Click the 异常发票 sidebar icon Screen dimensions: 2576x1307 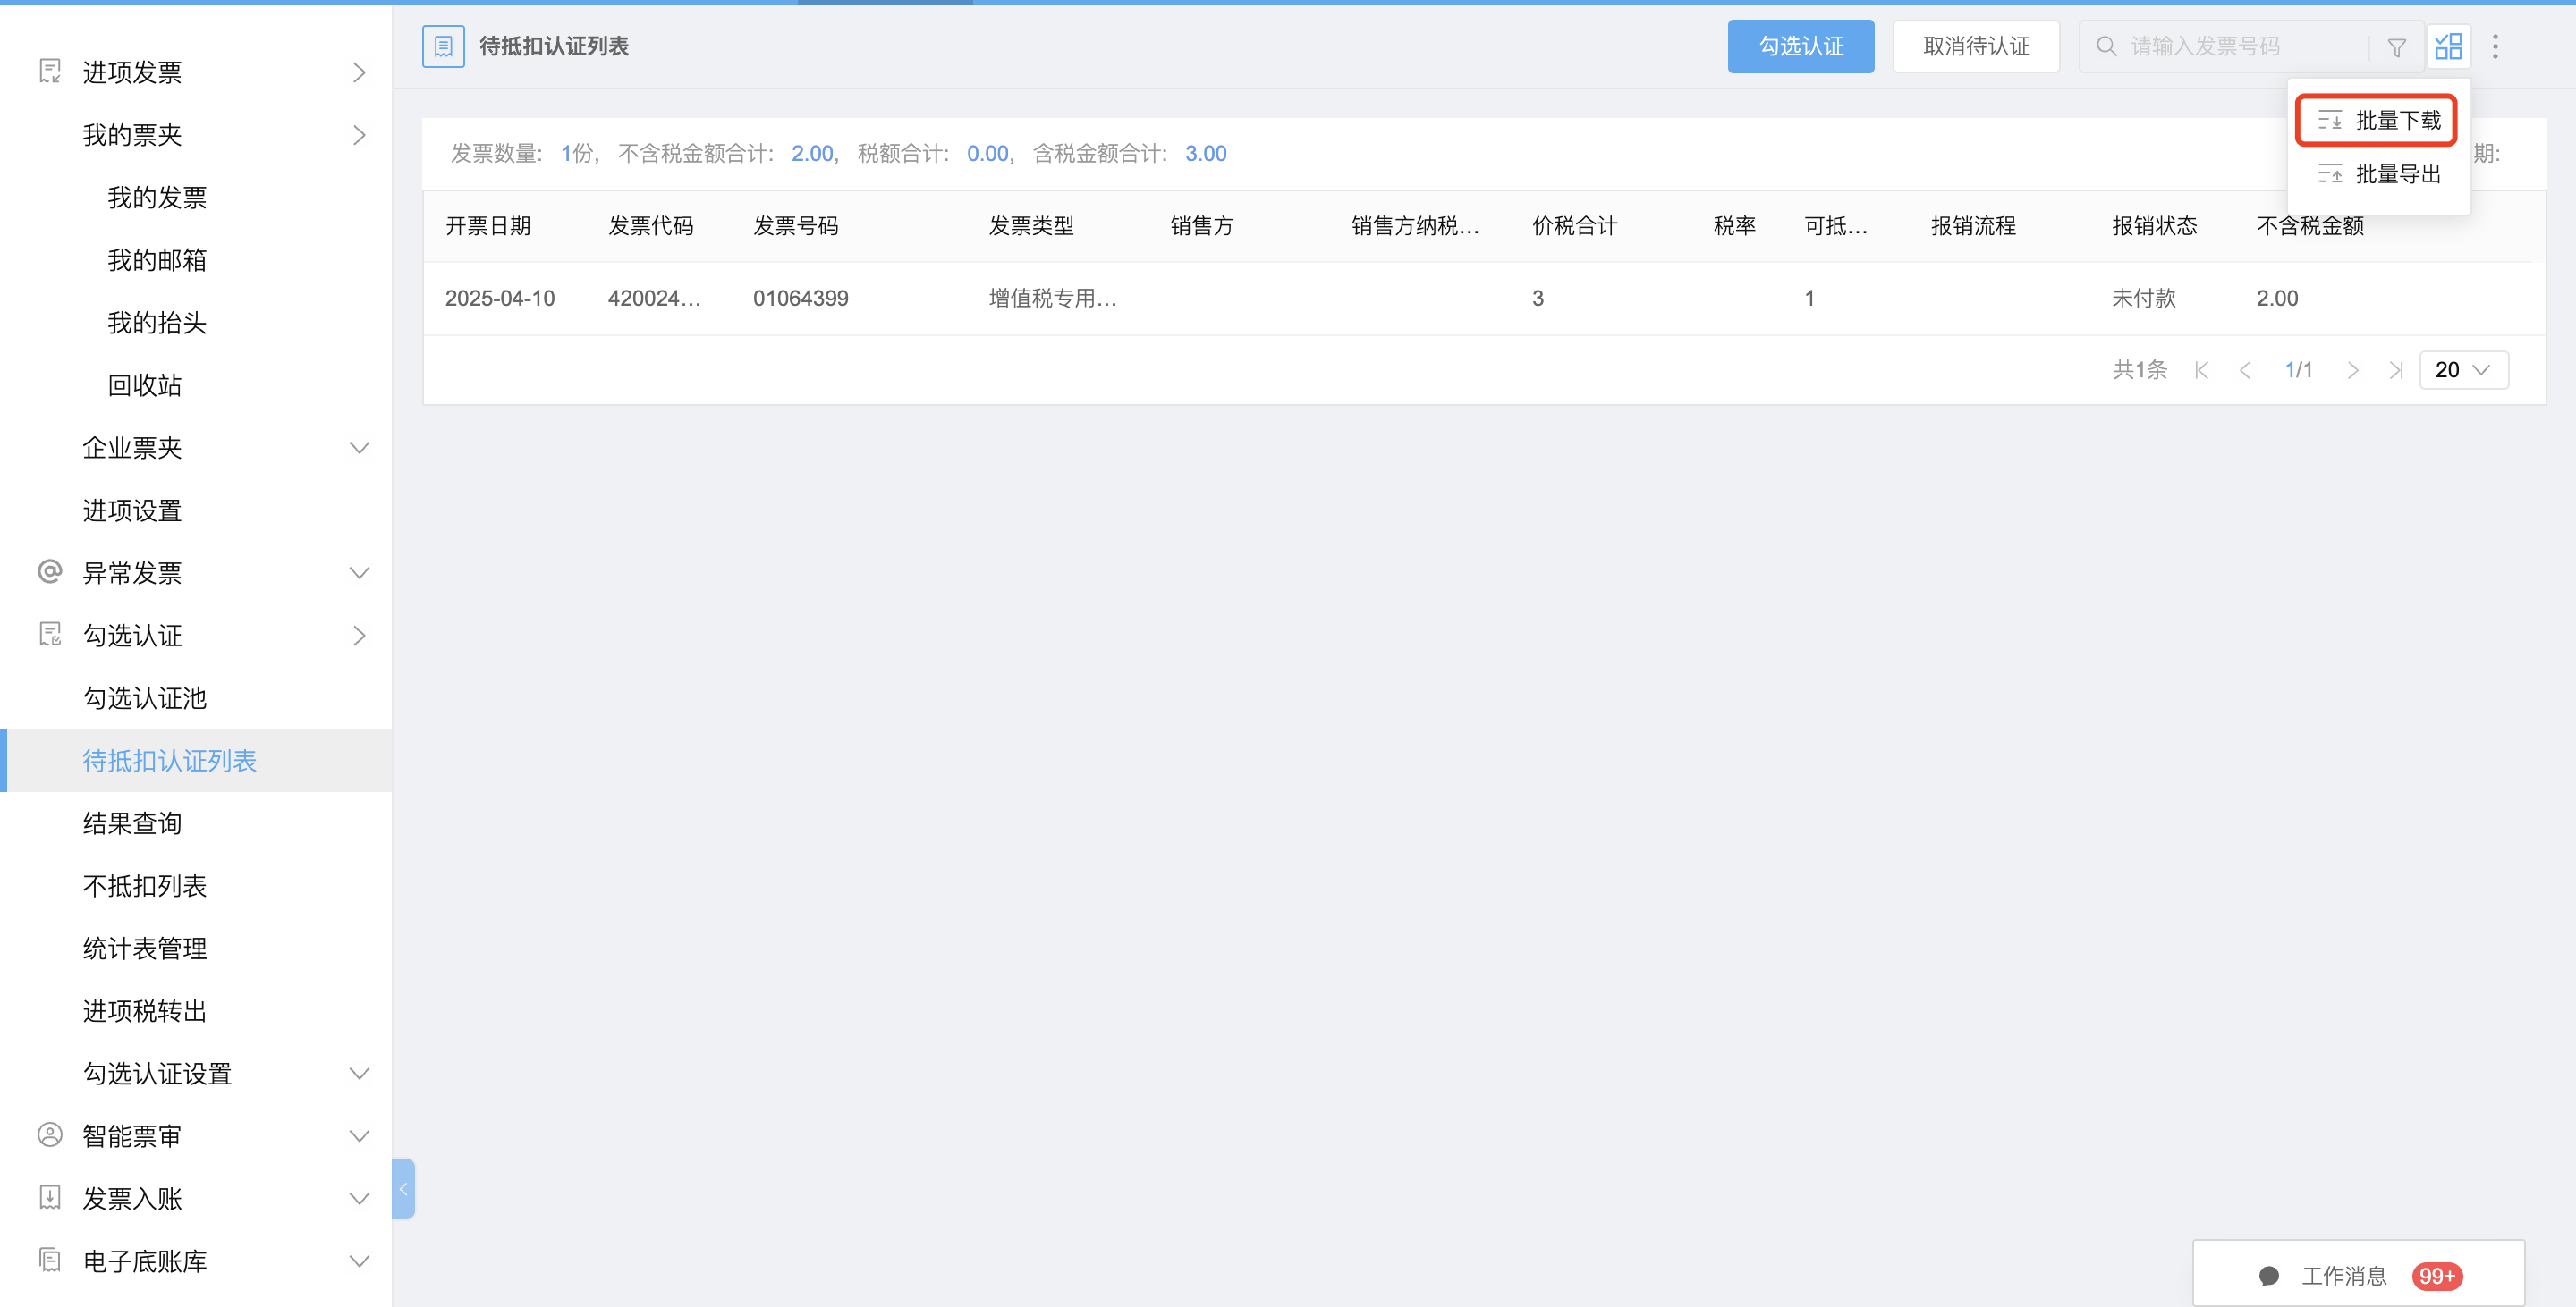tap(49, 571)
